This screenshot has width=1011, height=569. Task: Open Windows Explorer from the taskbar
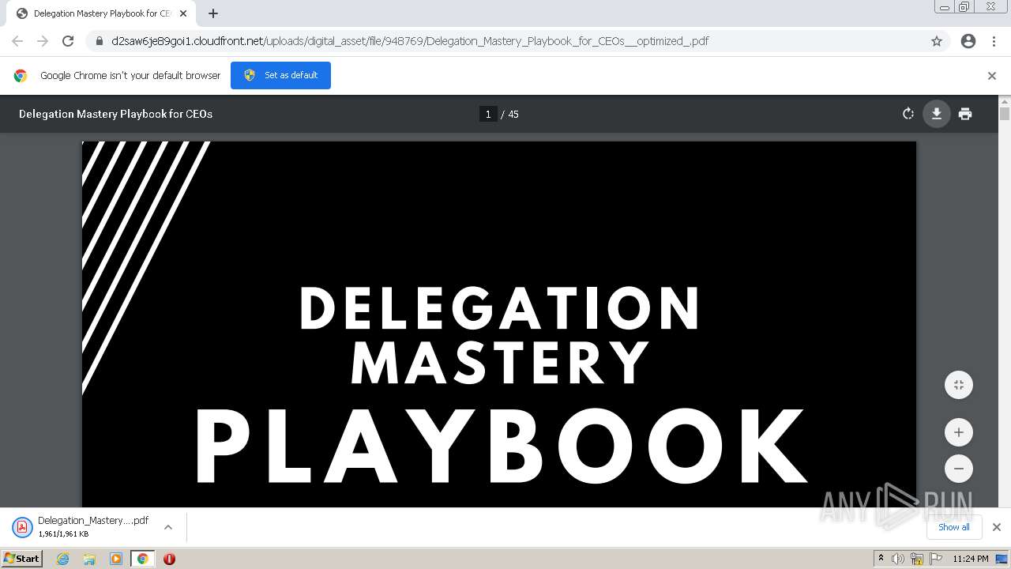(x=89, y=559)
